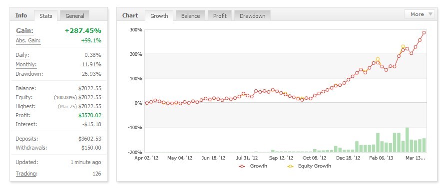441x188 pixels.
Task: Select the Info tab
Action: (x=21, y=15)
